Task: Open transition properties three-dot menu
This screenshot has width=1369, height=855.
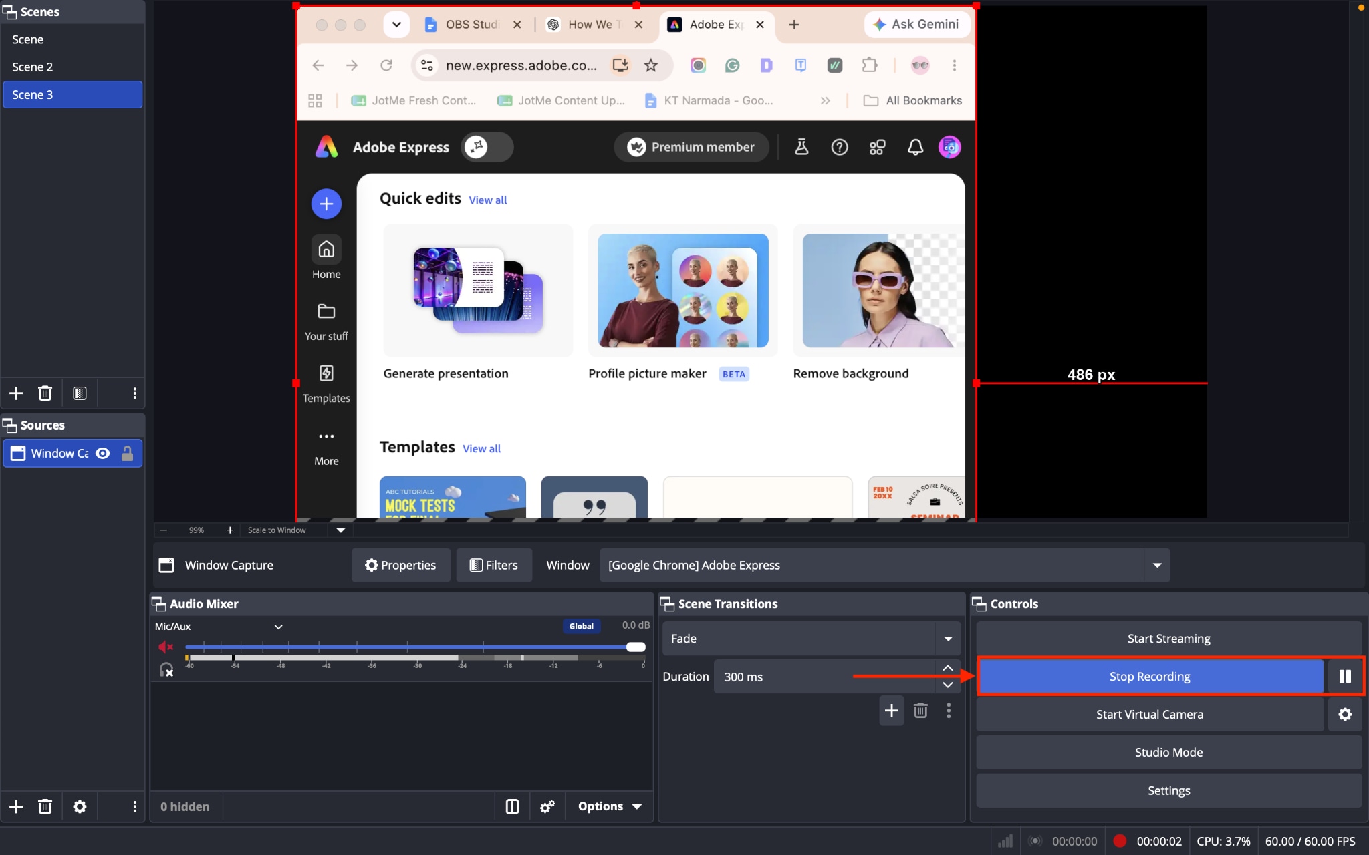Action: coord(948,711)
